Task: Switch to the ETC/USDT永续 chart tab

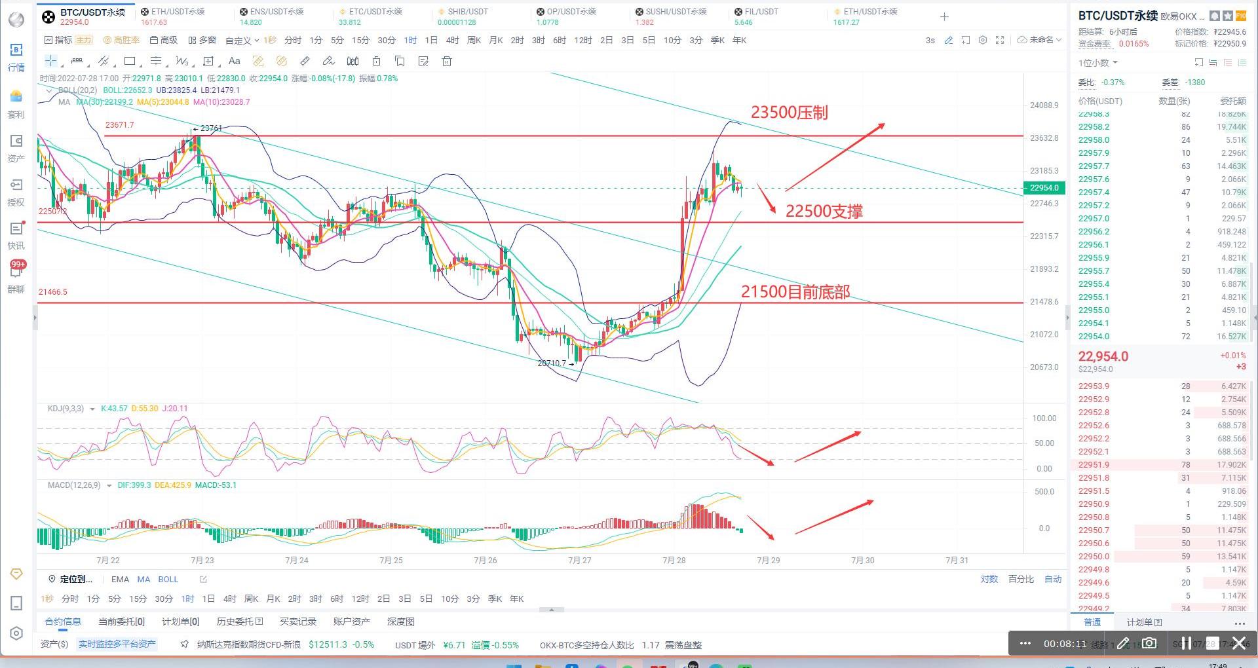Action: click(375, 12)
